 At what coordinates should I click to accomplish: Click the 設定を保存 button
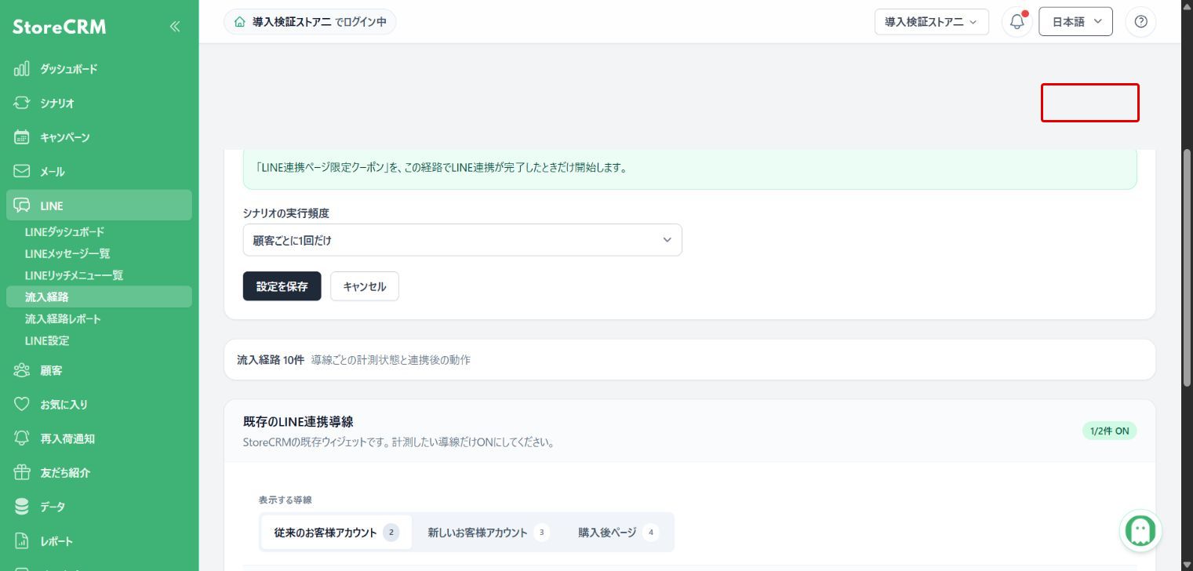point(282,286)
